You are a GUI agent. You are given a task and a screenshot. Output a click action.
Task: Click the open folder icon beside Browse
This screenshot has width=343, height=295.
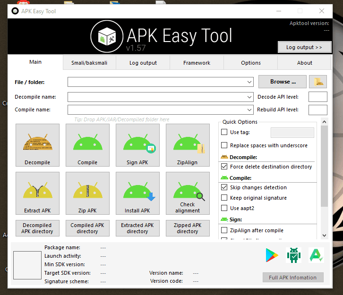click(x=318, y=82)
